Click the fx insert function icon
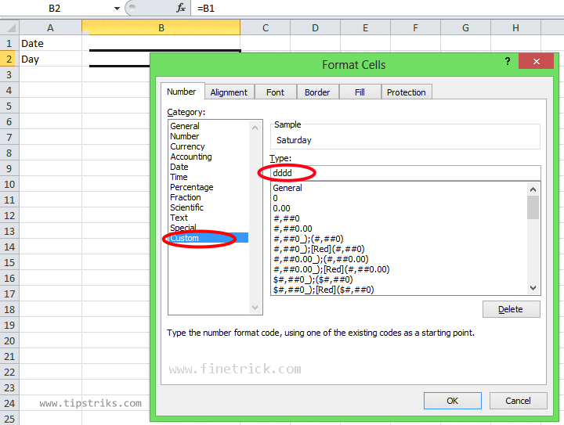This screenshot has width=564, height=425. point(181,8)
